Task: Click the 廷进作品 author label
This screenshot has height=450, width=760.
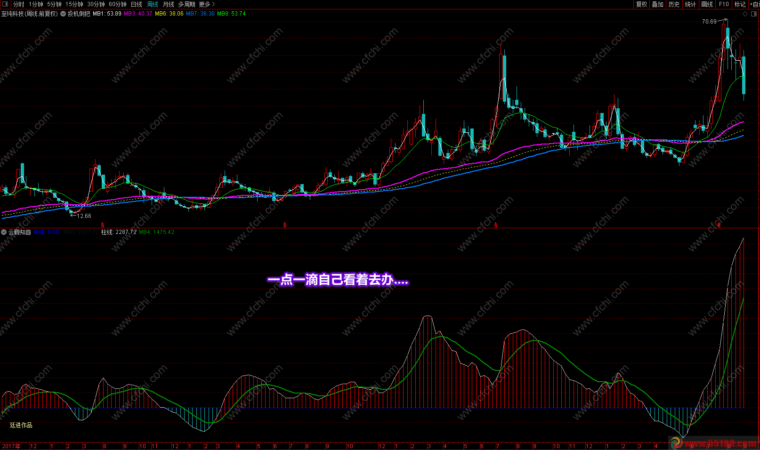Action: point(21,425)
